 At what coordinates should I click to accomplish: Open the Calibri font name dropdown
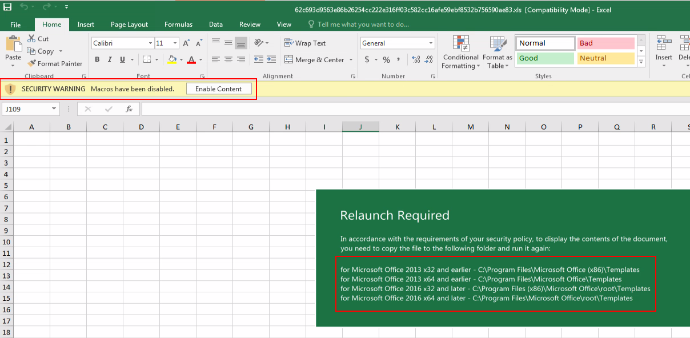tap(150, 43)
